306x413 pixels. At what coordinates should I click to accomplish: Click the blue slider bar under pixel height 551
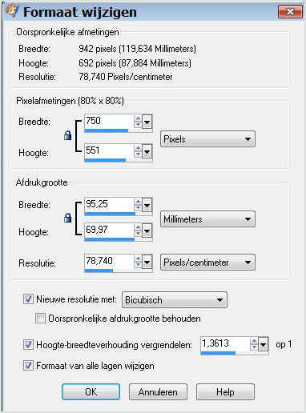pyautogui.click(x=105, y=160)
